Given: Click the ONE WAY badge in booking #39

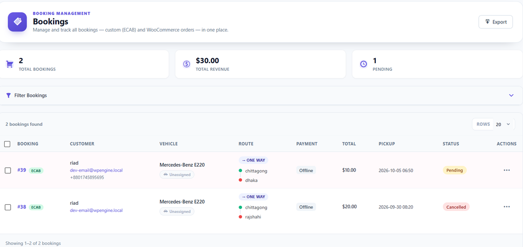Looking at the screenshot, I should pos(253,160).
